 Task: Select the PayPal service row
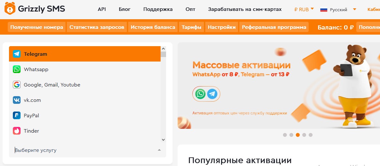[x=85, y=115]
